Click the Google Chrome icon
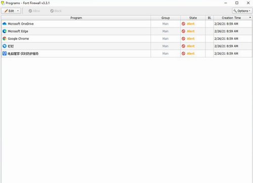 point(5,38)
